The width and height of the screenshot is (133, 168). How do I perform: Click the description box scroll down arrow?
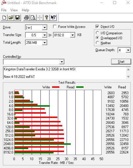[x=128, y=76]
